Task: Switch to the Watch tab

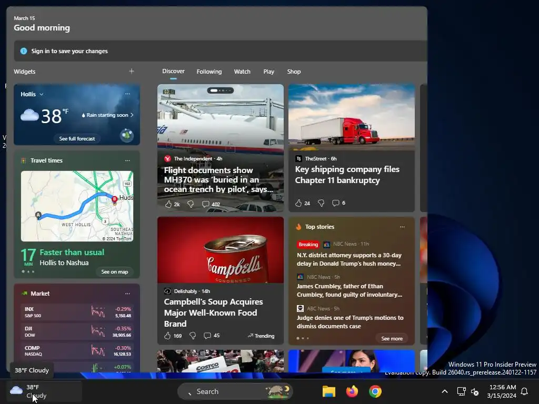Action: (242, 72)
